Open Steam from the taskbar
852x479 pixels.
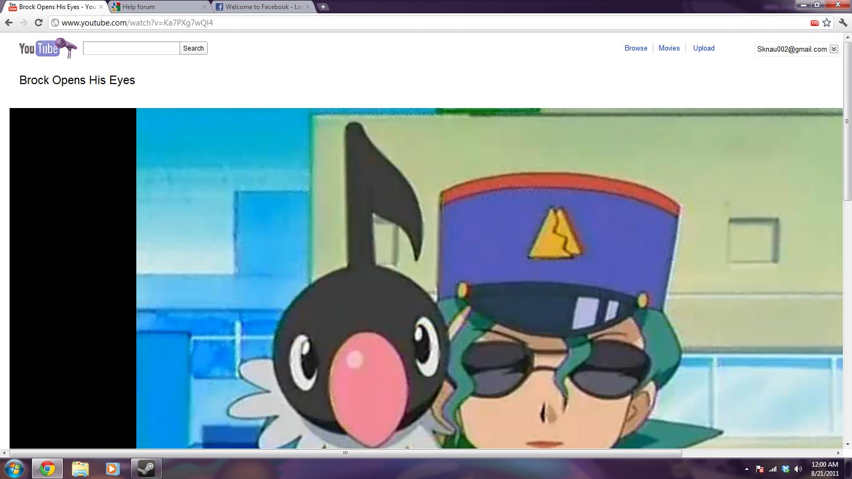(145, 469)
